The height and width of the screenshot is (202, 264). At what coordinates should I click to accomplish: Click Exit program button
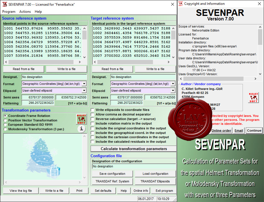coord(164,191)
